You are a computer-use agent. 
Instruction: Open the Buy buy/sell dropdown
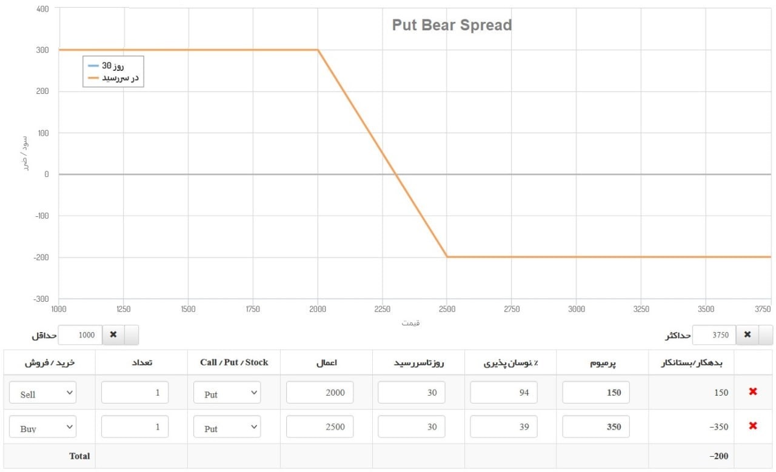(x=43, y=427)
